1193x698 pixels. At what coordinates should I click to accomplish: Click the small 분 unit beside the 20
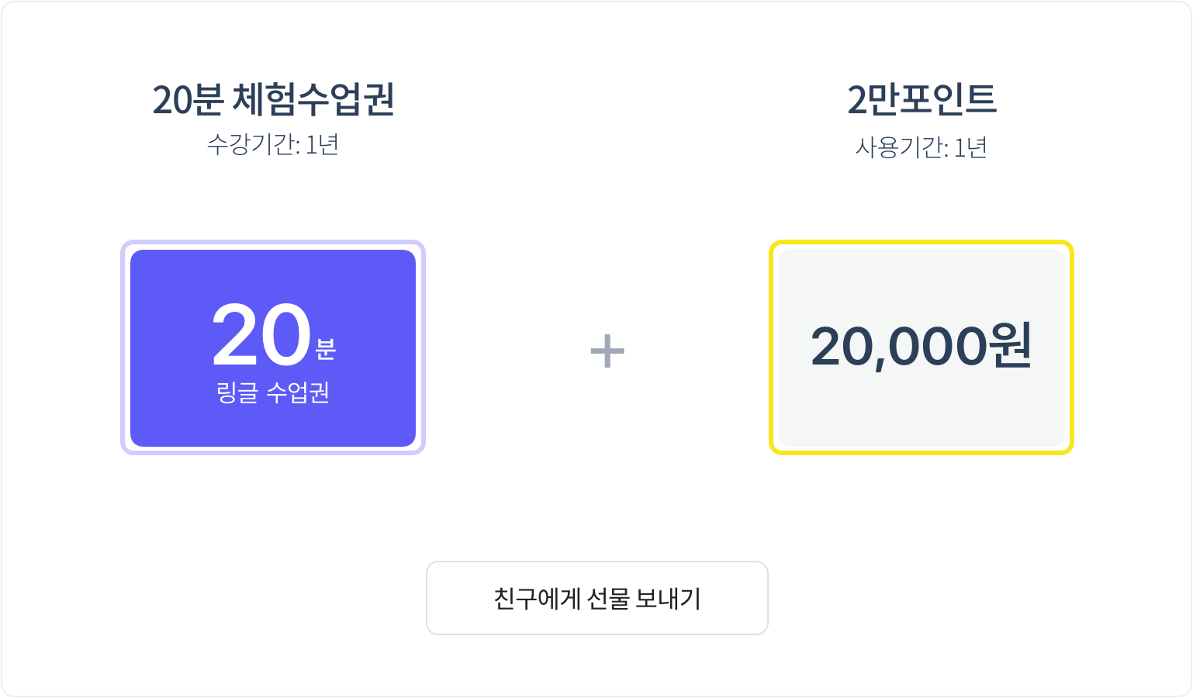[326, 349]
